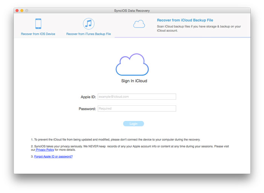Click the iPhone device icon

pyautogui.click(x=38, y=24)
